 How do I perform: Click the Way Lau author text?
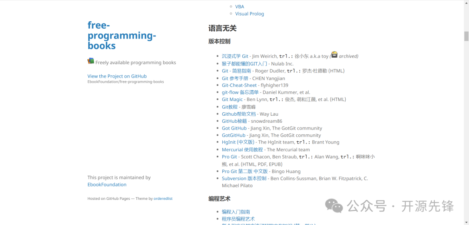[269, 114]
